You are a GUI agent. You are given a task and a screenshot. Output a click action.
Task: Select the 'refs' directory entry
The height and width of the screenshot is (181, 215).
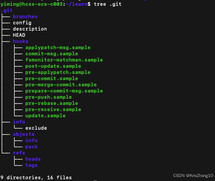(x=19, y=153)
